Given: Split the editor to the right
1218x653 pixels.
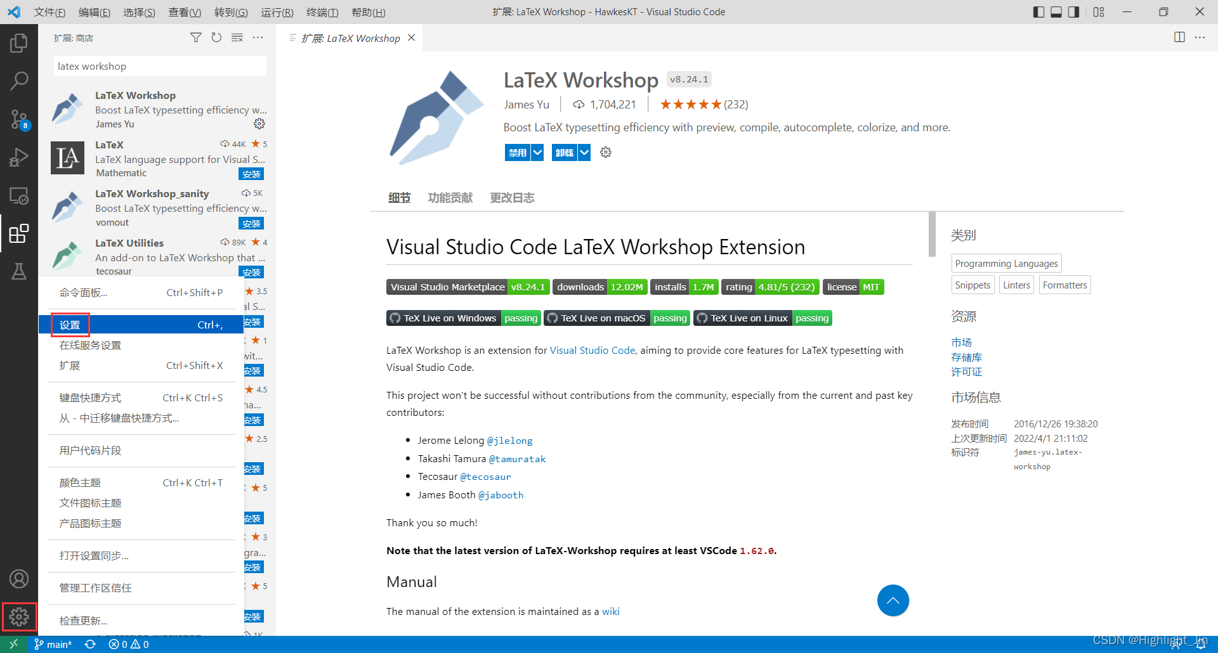Looking at the screenshot, I should tap(1179, 37).
